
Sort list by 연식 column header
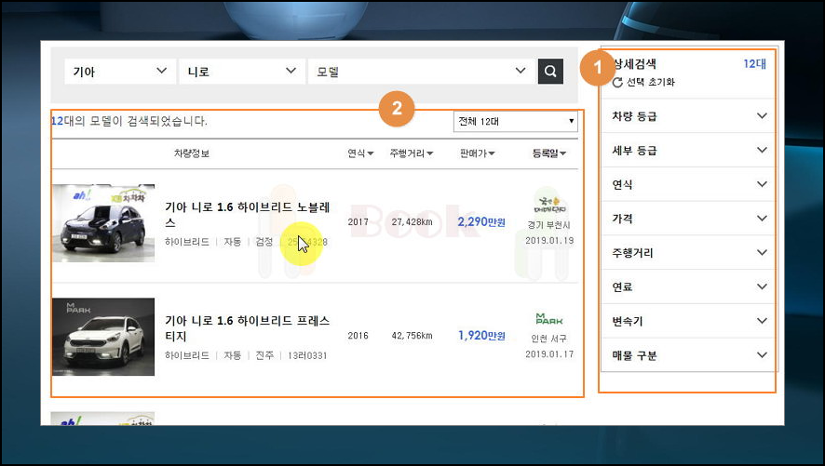click(360, 153)
